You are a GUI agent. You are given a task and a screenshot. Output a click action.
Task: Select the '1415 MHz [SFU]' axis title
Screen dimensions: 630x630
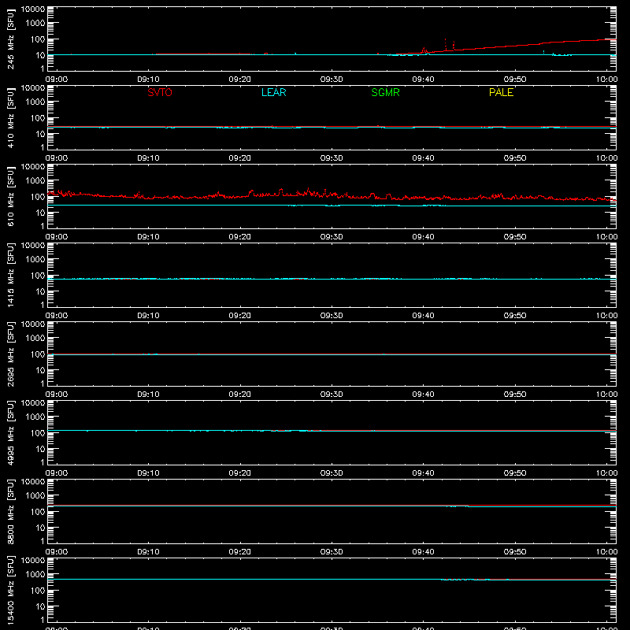click(x=10, y=276)
